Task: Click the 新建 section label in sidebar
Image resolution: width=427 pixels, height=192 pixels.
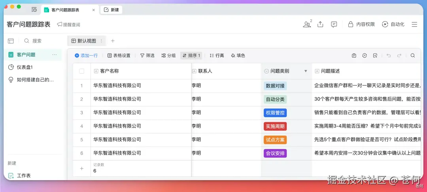Action: 12,163
